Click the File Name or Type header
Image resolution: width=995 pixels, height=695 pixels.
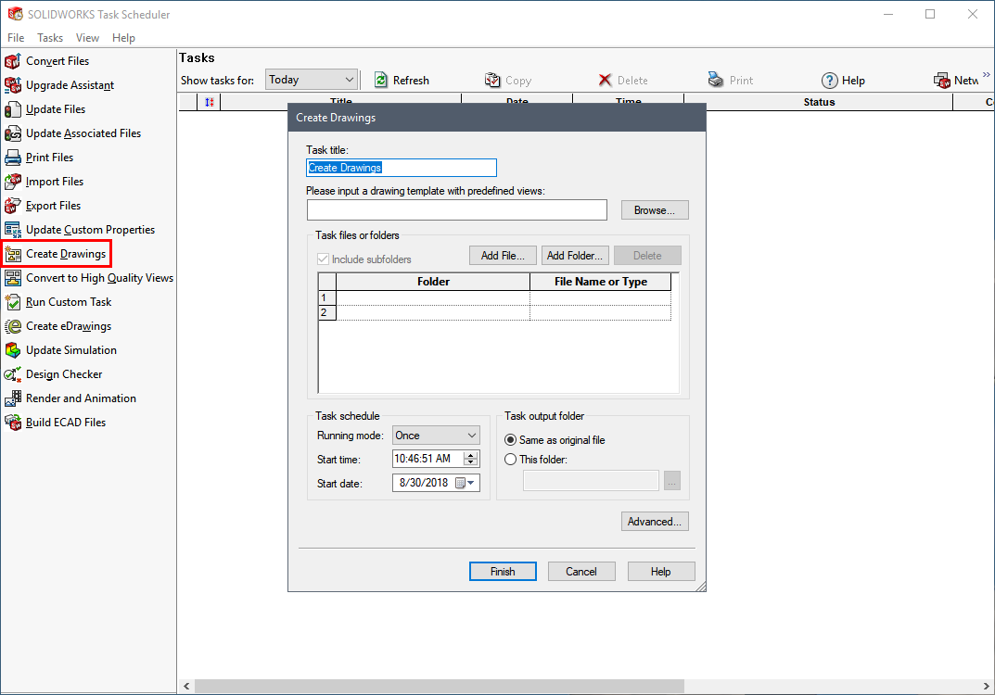click(x=600, y=282)
